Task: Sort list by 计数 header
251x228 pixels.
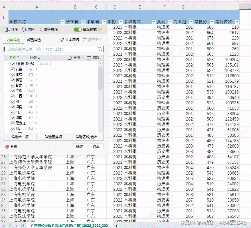Action: click(35, 58)
